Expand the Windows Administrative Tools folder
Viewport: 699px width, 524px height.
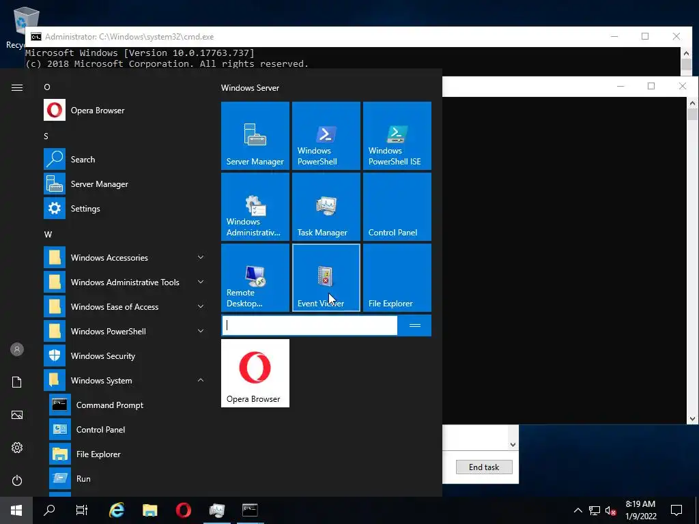point(125,282)
